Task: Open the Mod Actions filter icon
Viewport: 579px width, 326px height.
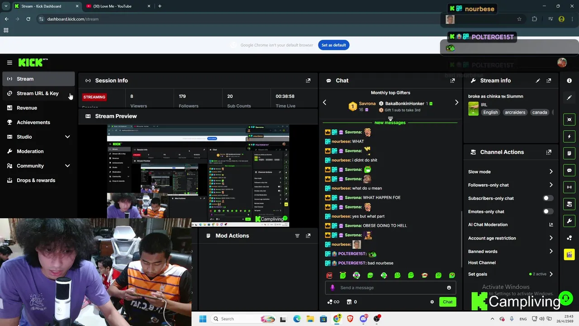Action: click(297, 236)
